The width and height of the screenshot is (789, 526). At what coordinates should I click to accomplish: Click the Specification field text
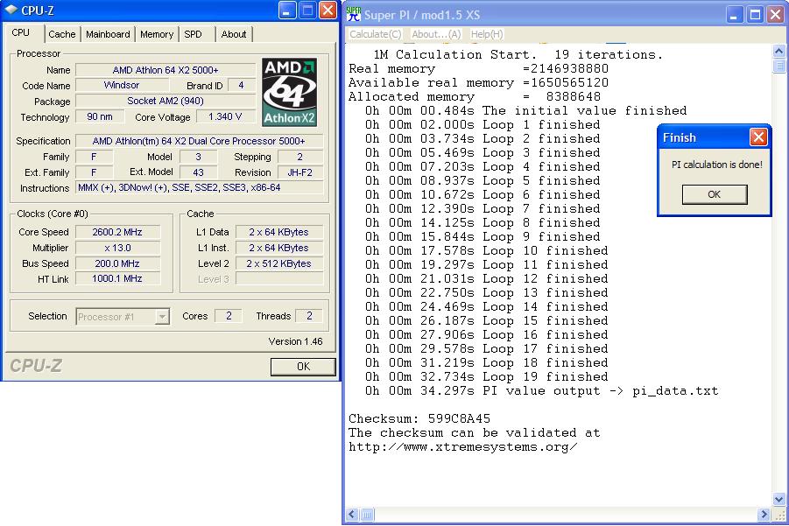tap(199, 141)
